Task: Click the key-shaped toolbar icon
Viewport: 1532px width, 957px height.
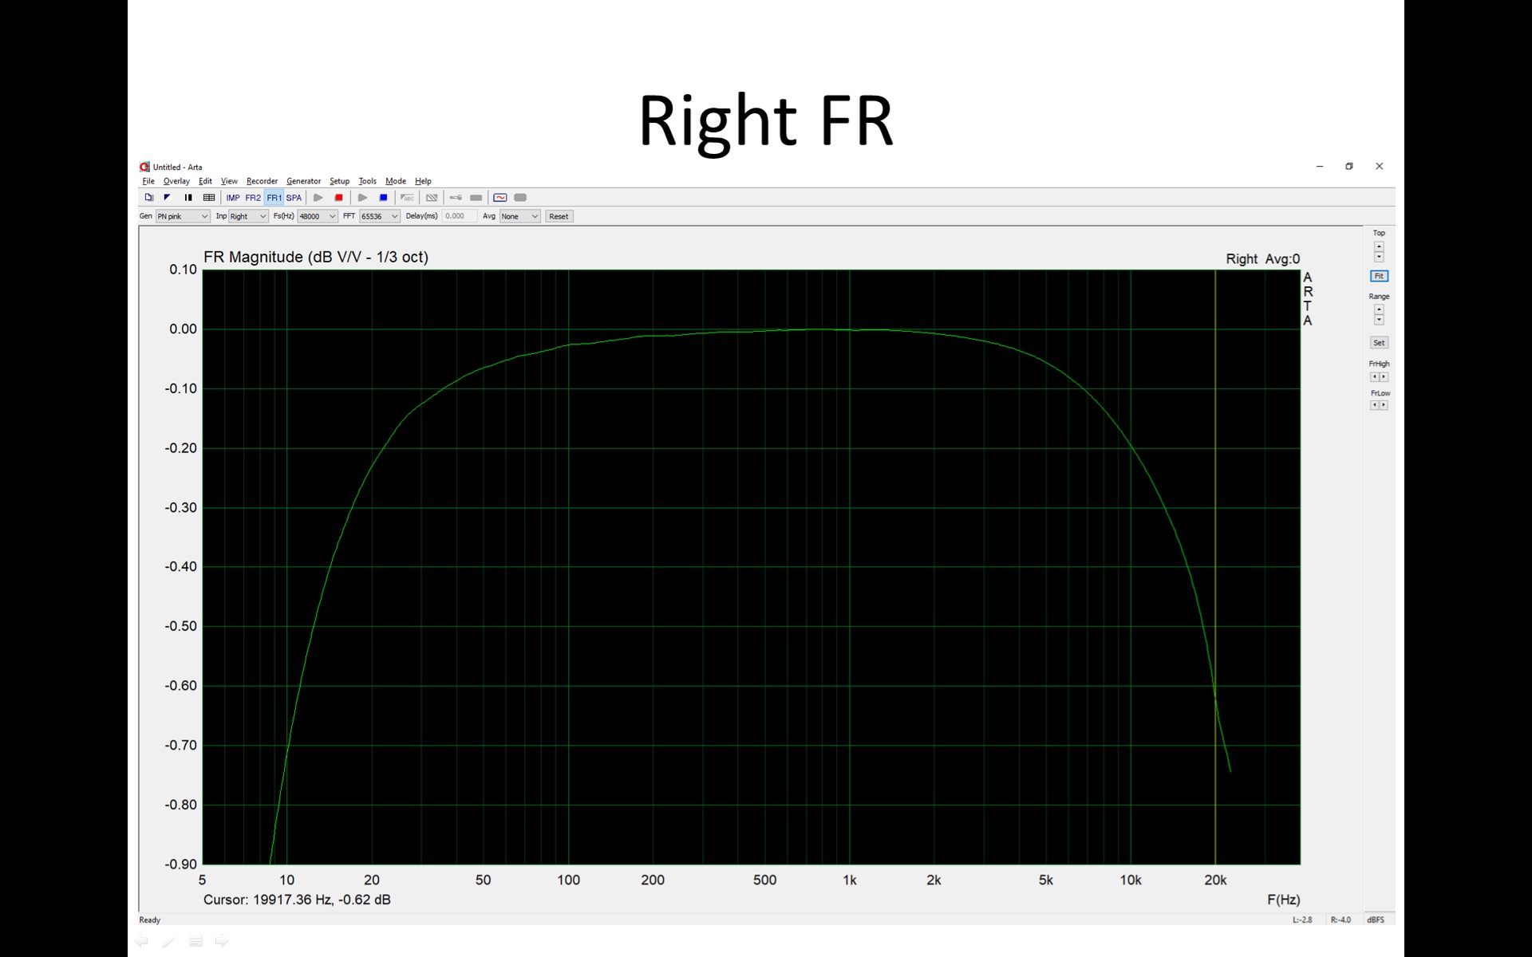Action: (x=456, y=198)
